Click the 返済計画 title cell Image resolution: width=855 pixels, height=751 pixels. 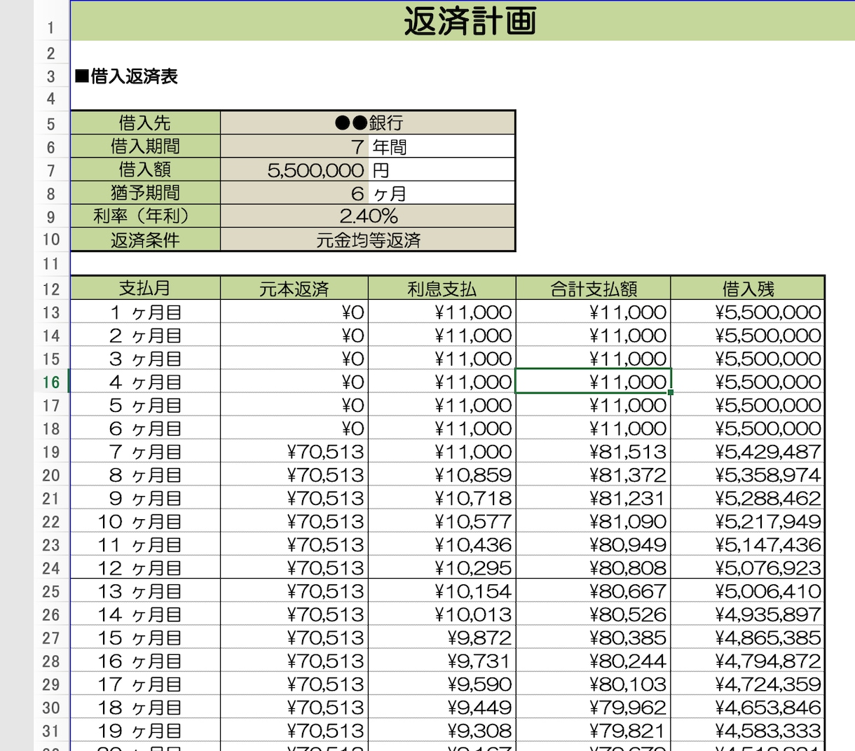[463, 20]
